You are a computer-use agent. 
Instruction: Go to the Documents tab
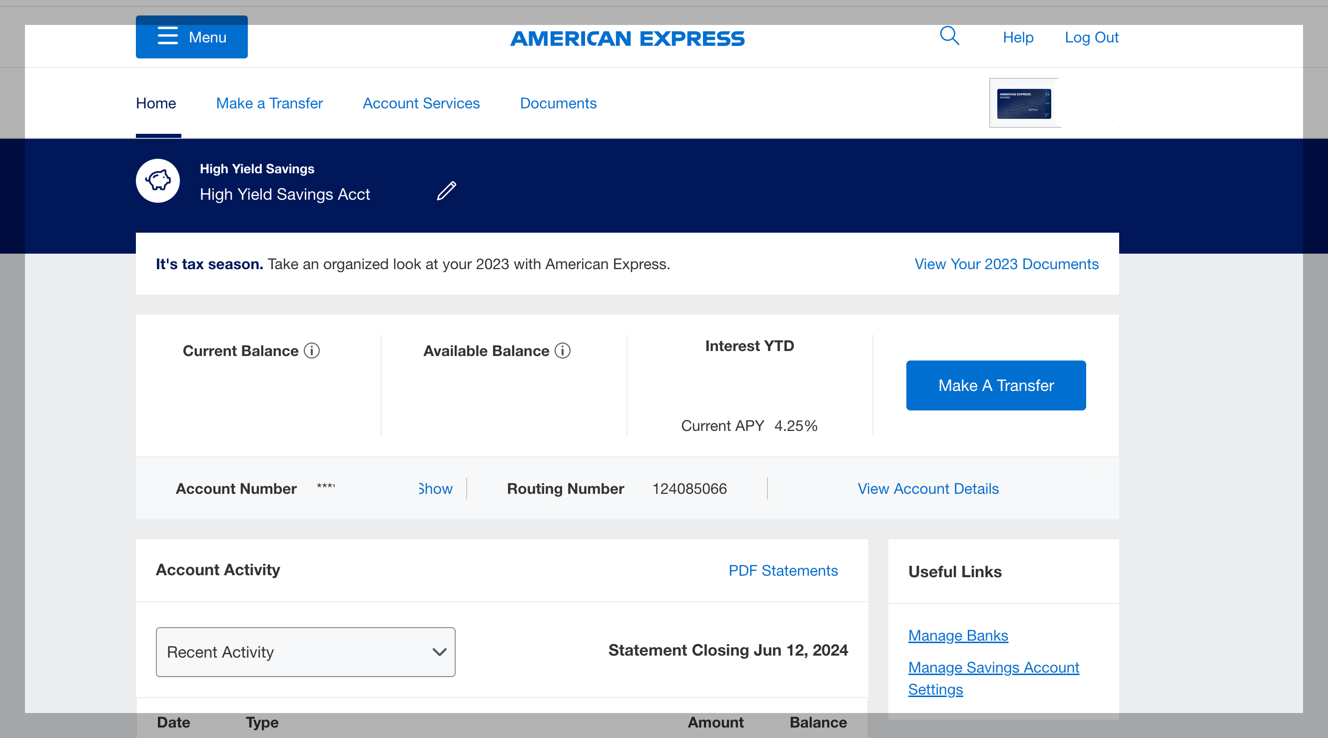point(558,103)
